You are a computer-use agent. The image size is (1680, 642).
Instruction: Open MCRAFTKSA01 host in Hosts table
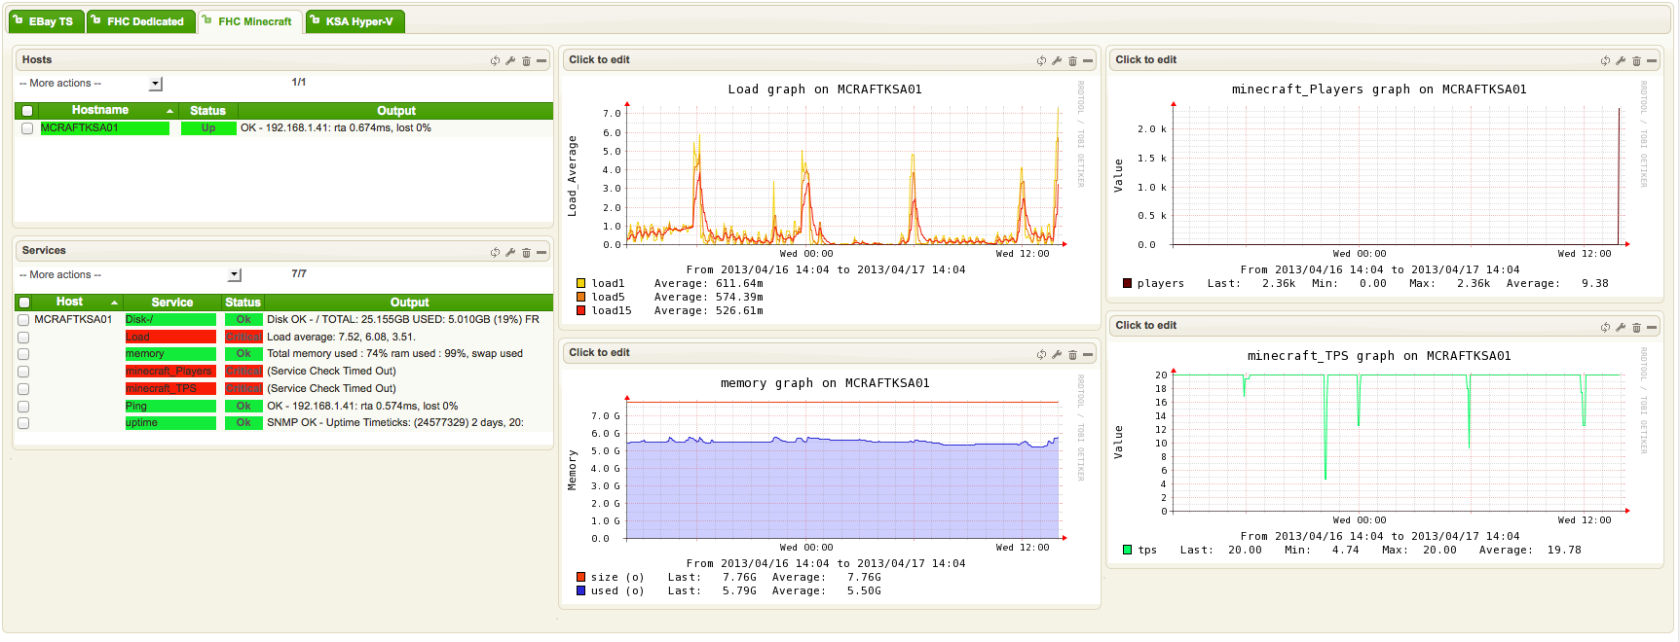click(79, 128)
